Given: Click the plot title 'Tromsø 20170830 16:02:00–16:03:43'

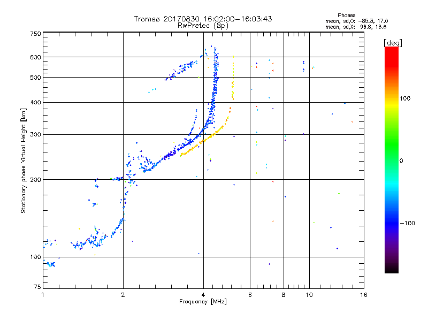Looking at the screenshot, I should 203,19.
